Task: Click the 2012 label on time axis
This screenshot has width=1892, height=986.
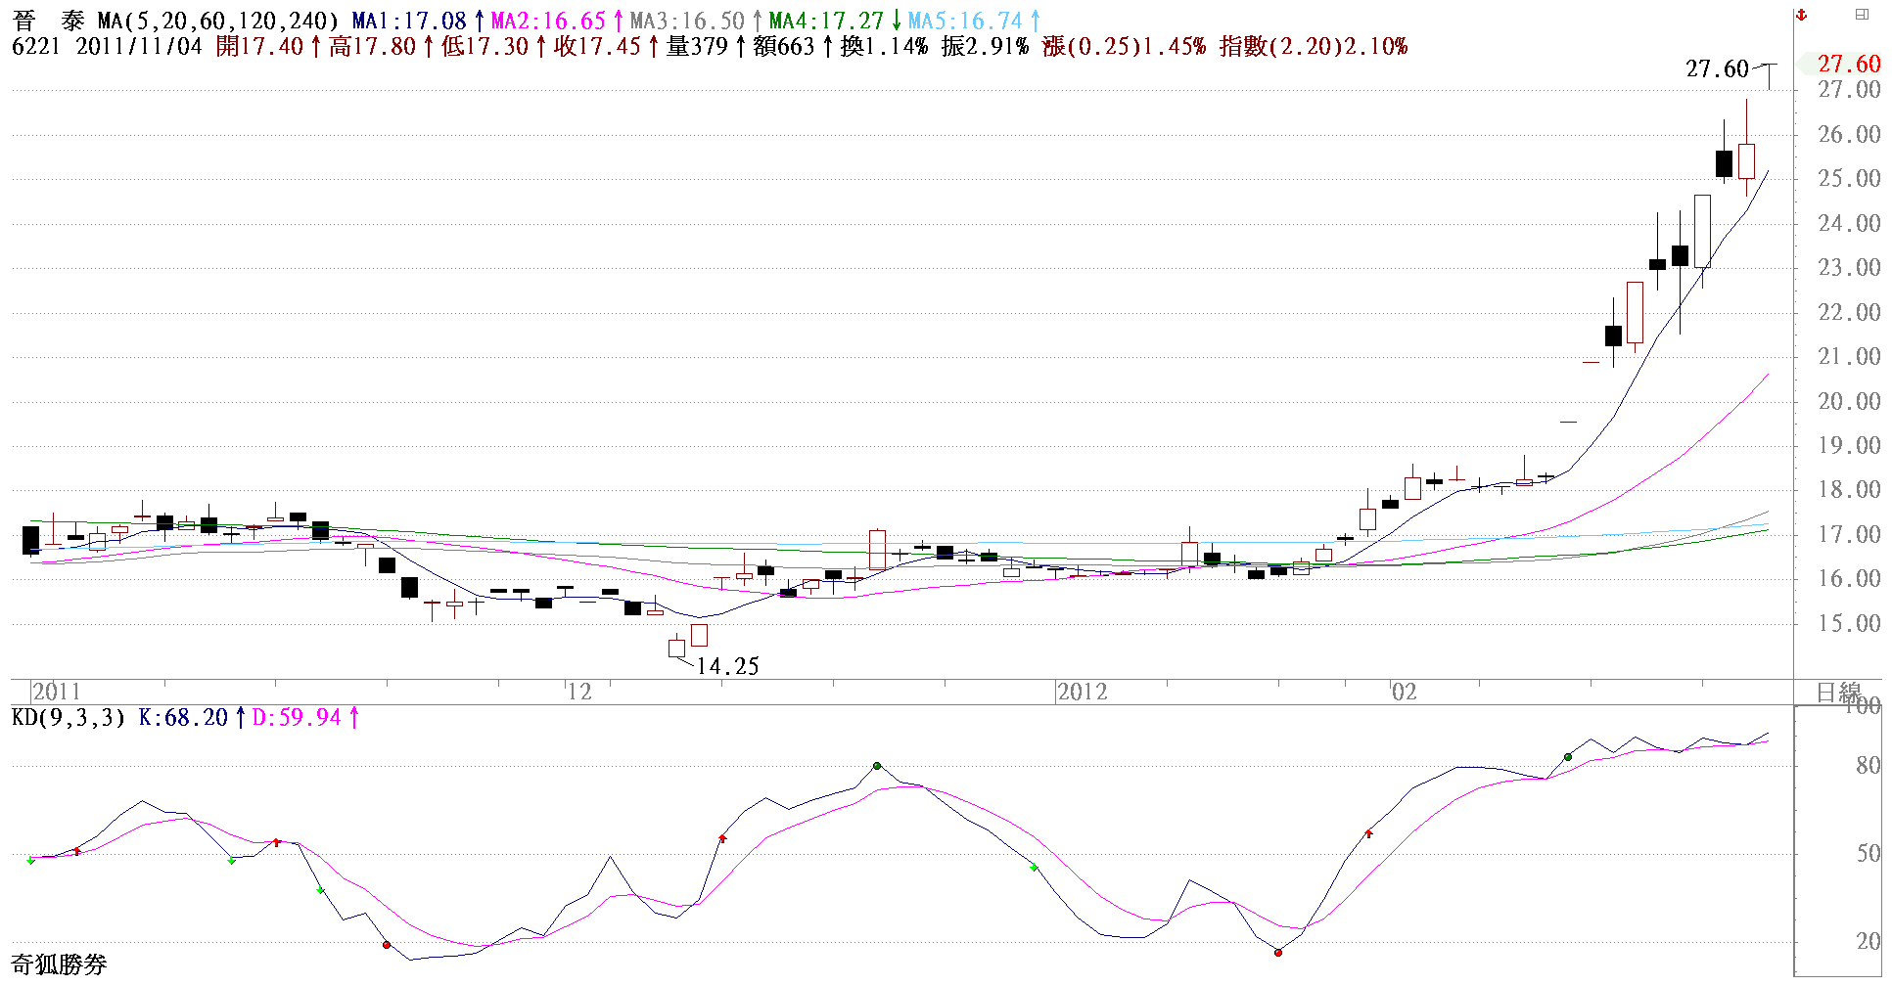Action: pos(1083,693)
